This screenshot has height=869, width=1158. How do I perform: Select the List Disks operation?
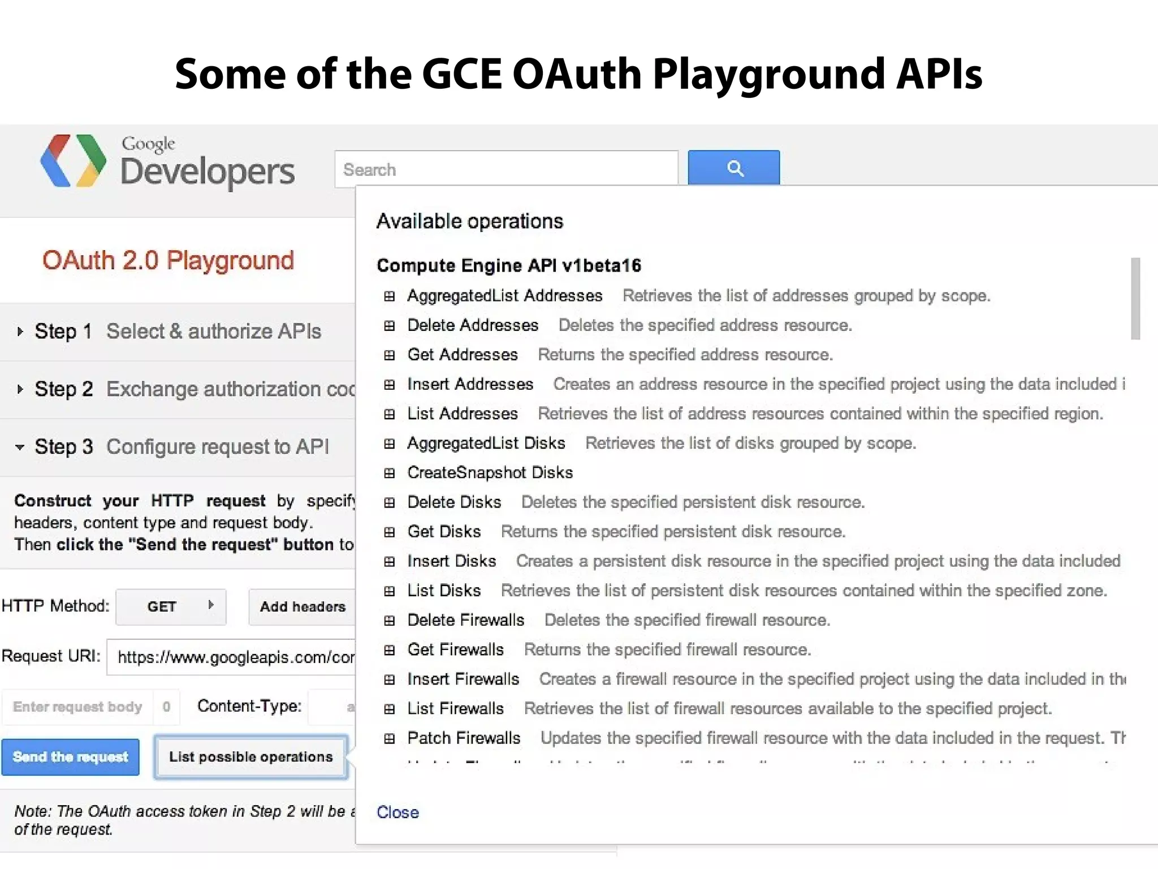coord(444,591)
